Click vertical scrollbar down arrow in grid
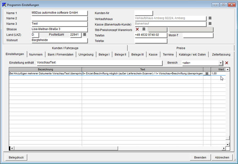 point(227,145)
